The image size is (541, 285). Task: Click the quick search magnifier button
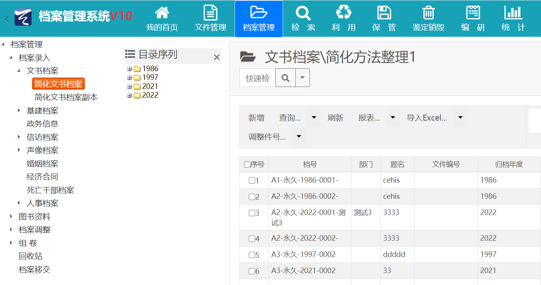[x=285, y=78]
